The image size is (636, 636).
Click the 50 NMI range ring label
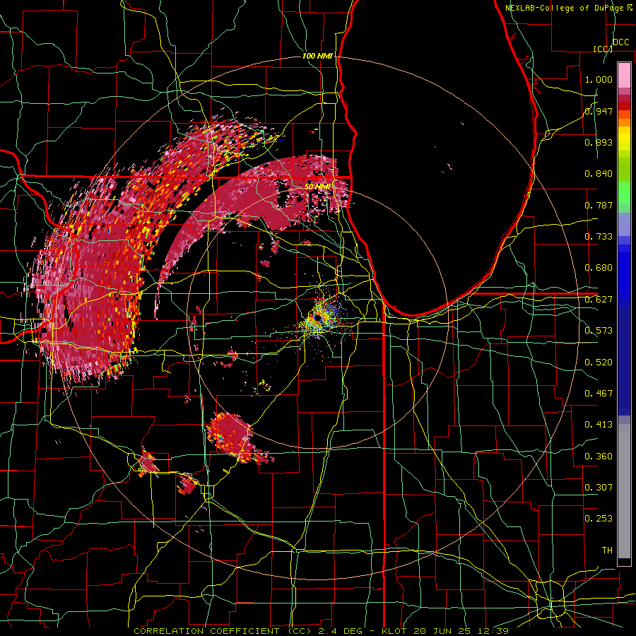(x=317, y=187)
